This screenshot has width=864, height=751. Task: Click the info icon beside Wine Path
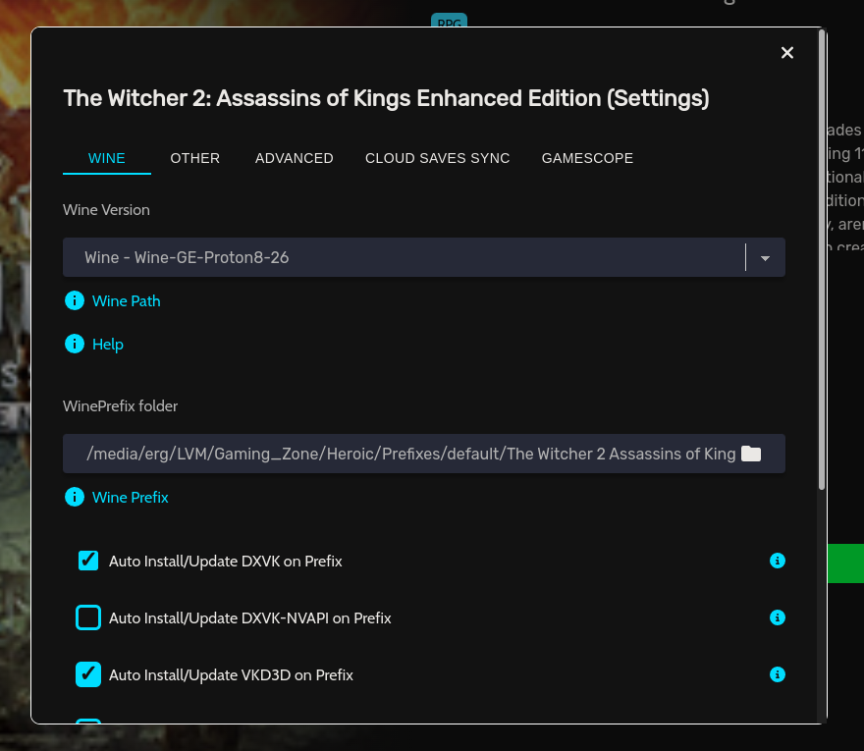click(75, 300)
